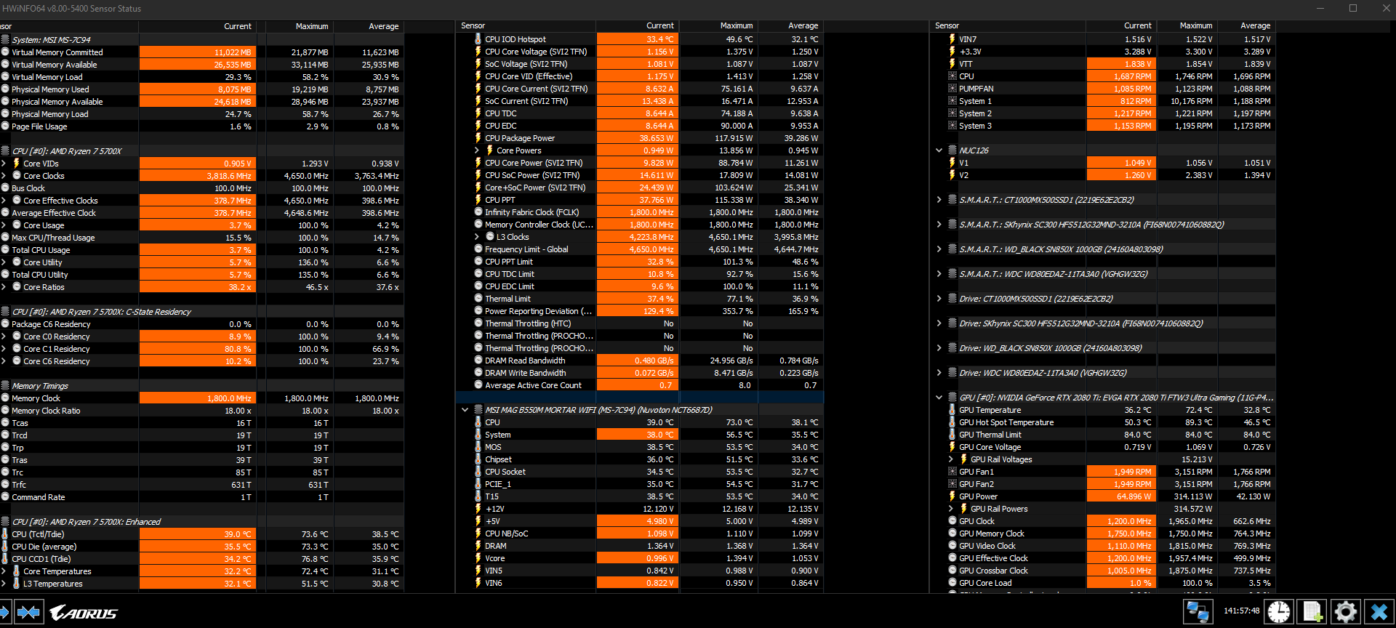
Task: Click the shrink-layout inward arrows button
Action: pyautogui.click(x=29, y=612)
